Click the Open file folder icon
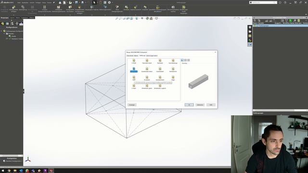 [x=70, y=2]
